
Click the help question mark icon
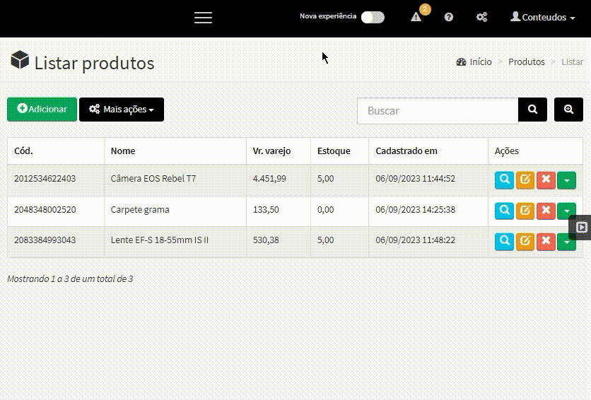(x=448, y=17)
